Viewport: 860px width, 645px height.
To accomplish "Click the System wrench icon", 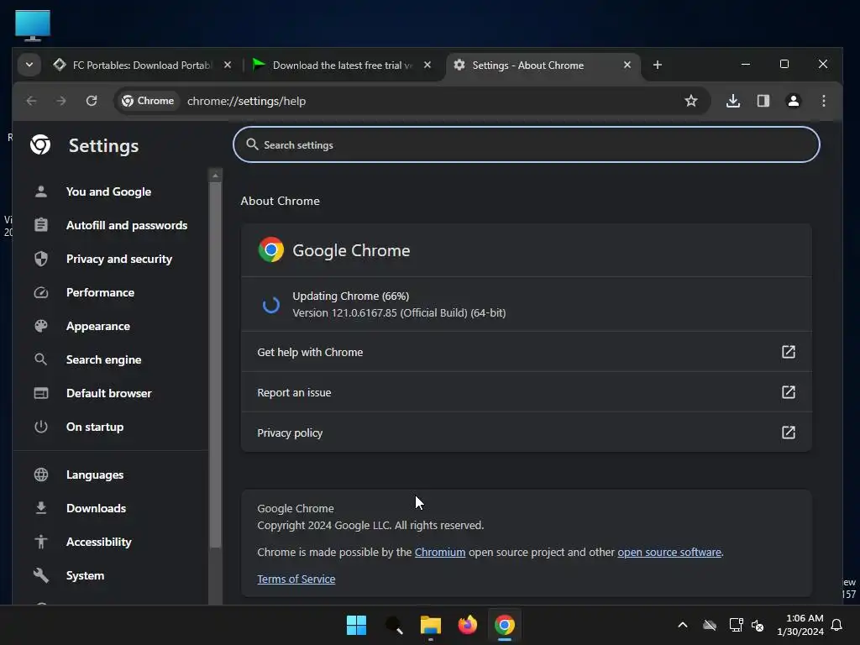I will (x=40, y=575).
